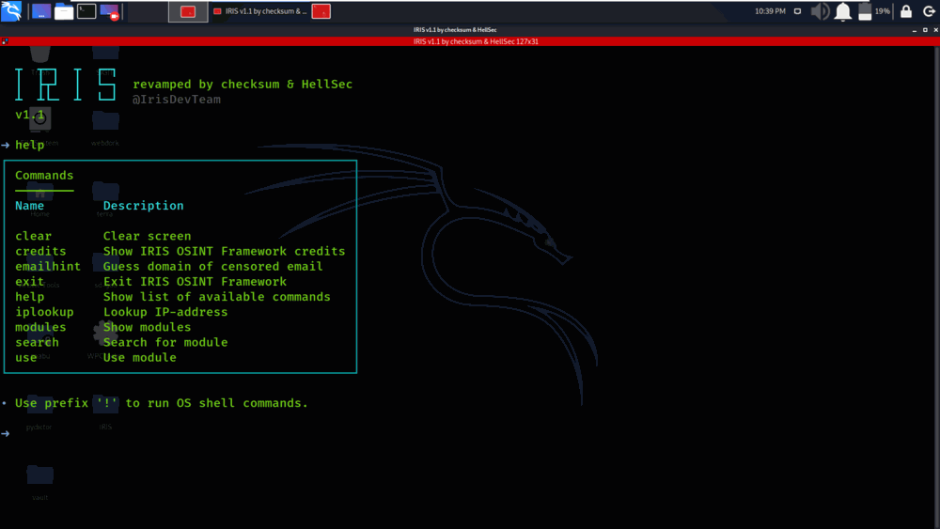Click the 'use' command name
Viewport: 940px width, 529px height.
click(x=25, y=358)
